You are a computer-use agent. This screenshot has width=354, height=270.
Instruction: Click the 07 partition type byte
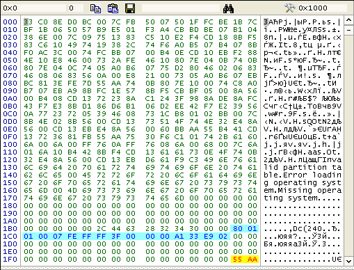tap(58, 236)
